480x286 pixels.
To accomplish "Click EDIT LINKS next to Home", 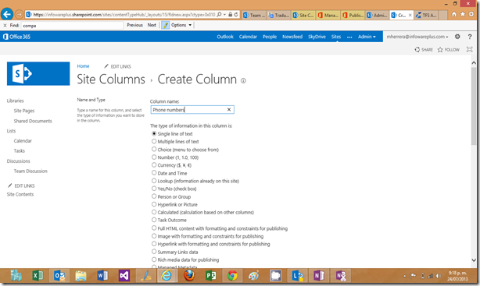I will pos(117,66).
